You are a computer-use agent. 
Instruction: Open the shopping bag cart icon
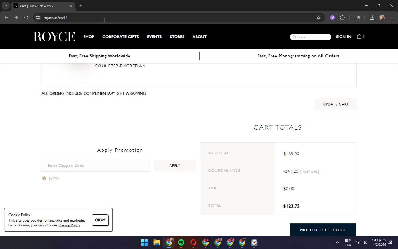pos(359,37)
